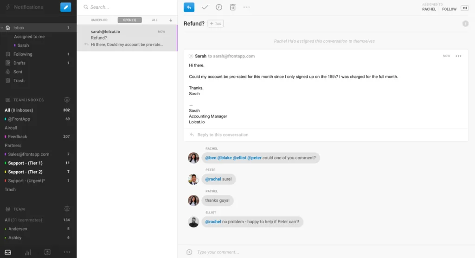Click the blue compose message icon
This screenshot has height=258, width=475.
pyautogui.click(x=66, y=7)
